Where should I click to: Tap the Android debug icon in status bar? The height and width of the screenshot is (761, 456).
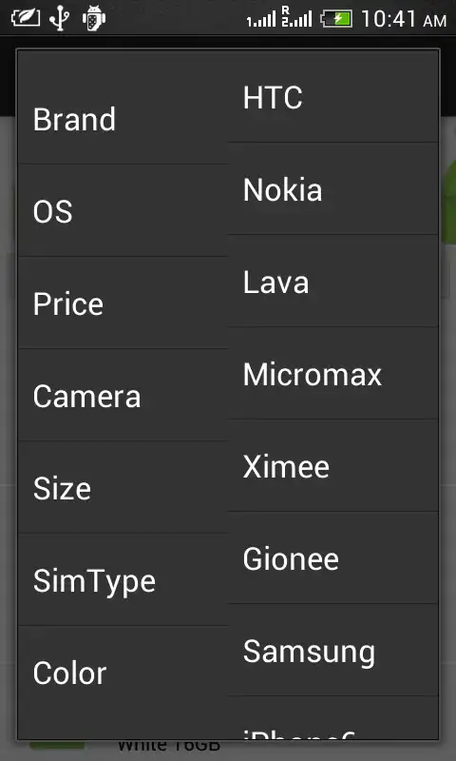pos(93,19)
